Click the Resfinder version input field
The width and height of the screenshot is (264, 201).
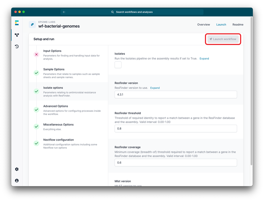click(x=176, y=95)
